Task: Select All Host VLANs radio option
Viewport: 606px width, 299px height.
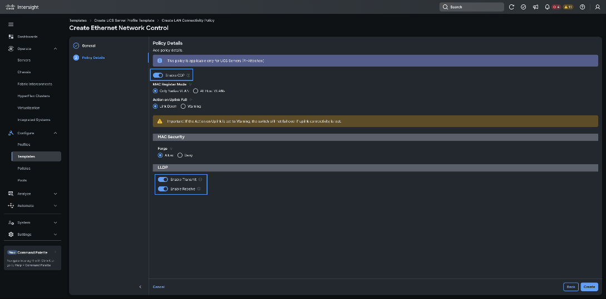Action: coord(195,91)
